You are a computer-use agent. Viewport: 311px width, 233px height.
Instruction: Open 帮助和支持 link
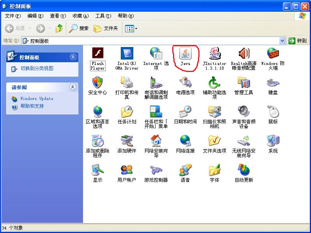(x=32, y=106)
